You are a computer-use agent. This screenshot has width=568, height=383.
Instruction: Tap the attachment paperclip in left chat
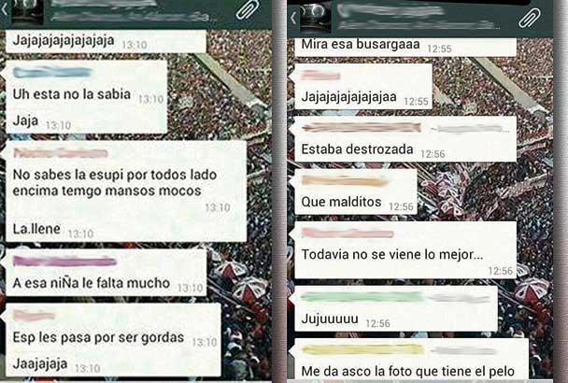(x=248, y=9)
